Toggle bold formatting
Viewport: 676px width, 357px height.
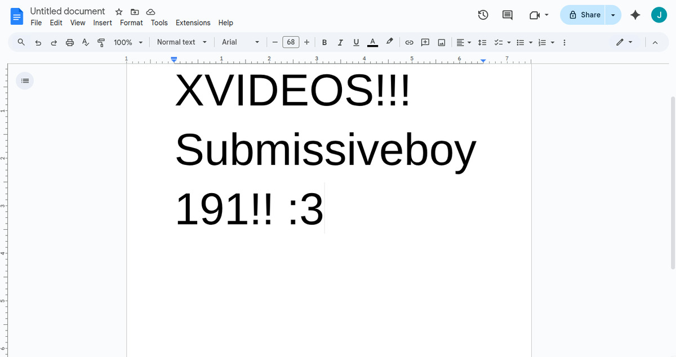click(x=324, y=42)
